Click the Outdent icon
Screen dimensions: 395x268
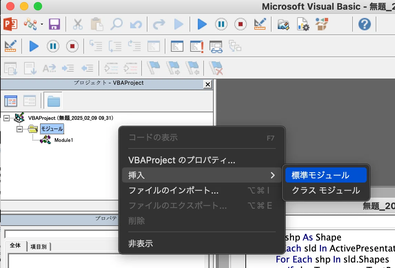[x=87, y=68]
